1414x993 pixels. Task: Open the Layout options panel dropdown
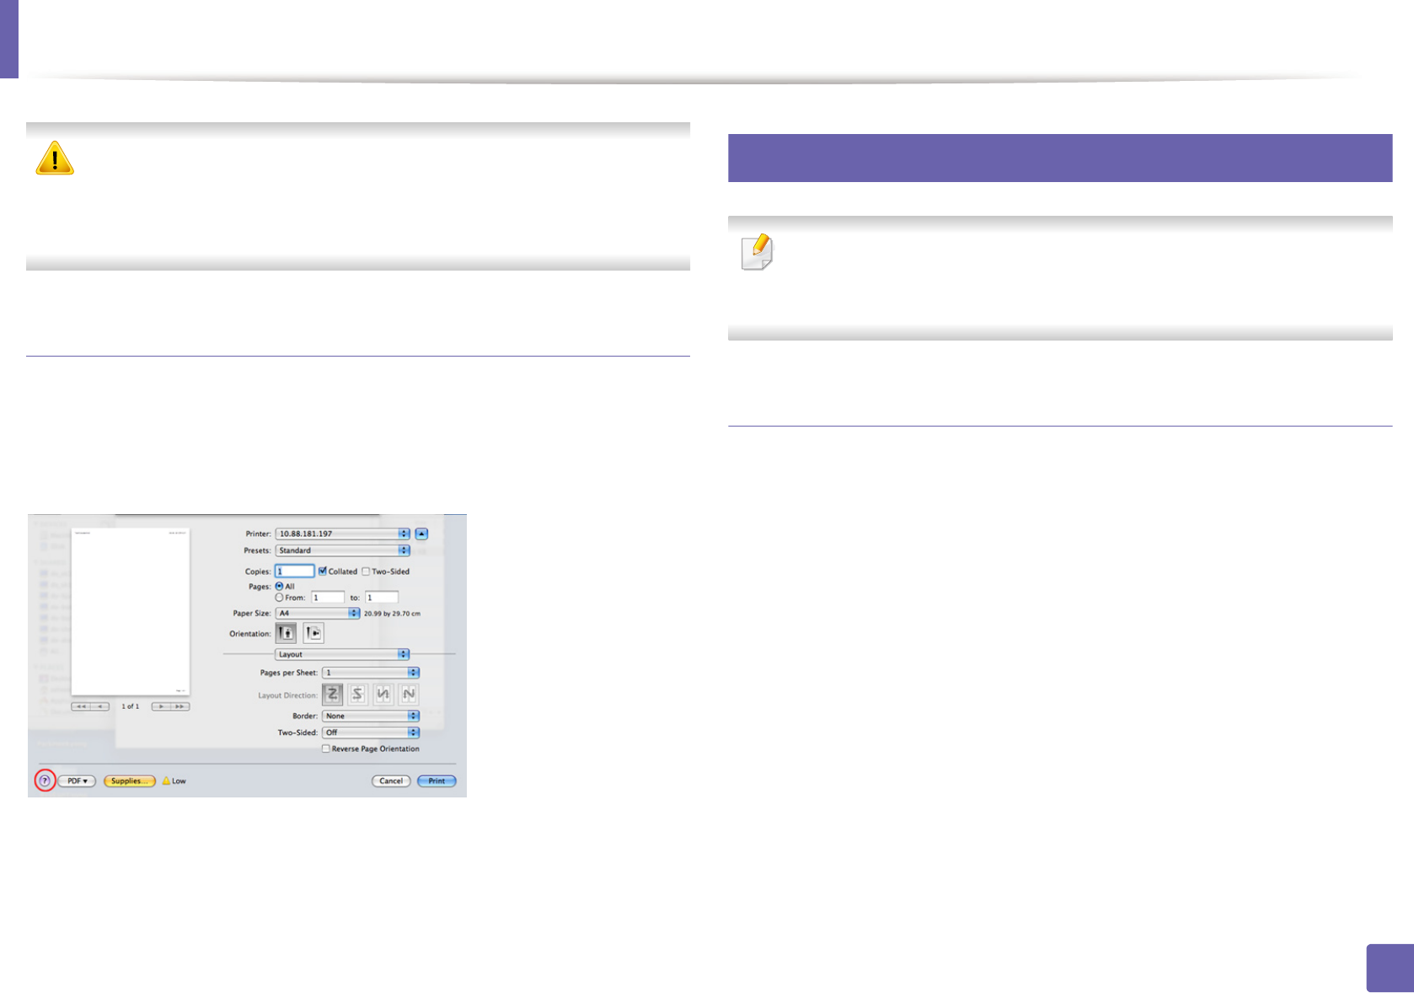pos(342,654)
